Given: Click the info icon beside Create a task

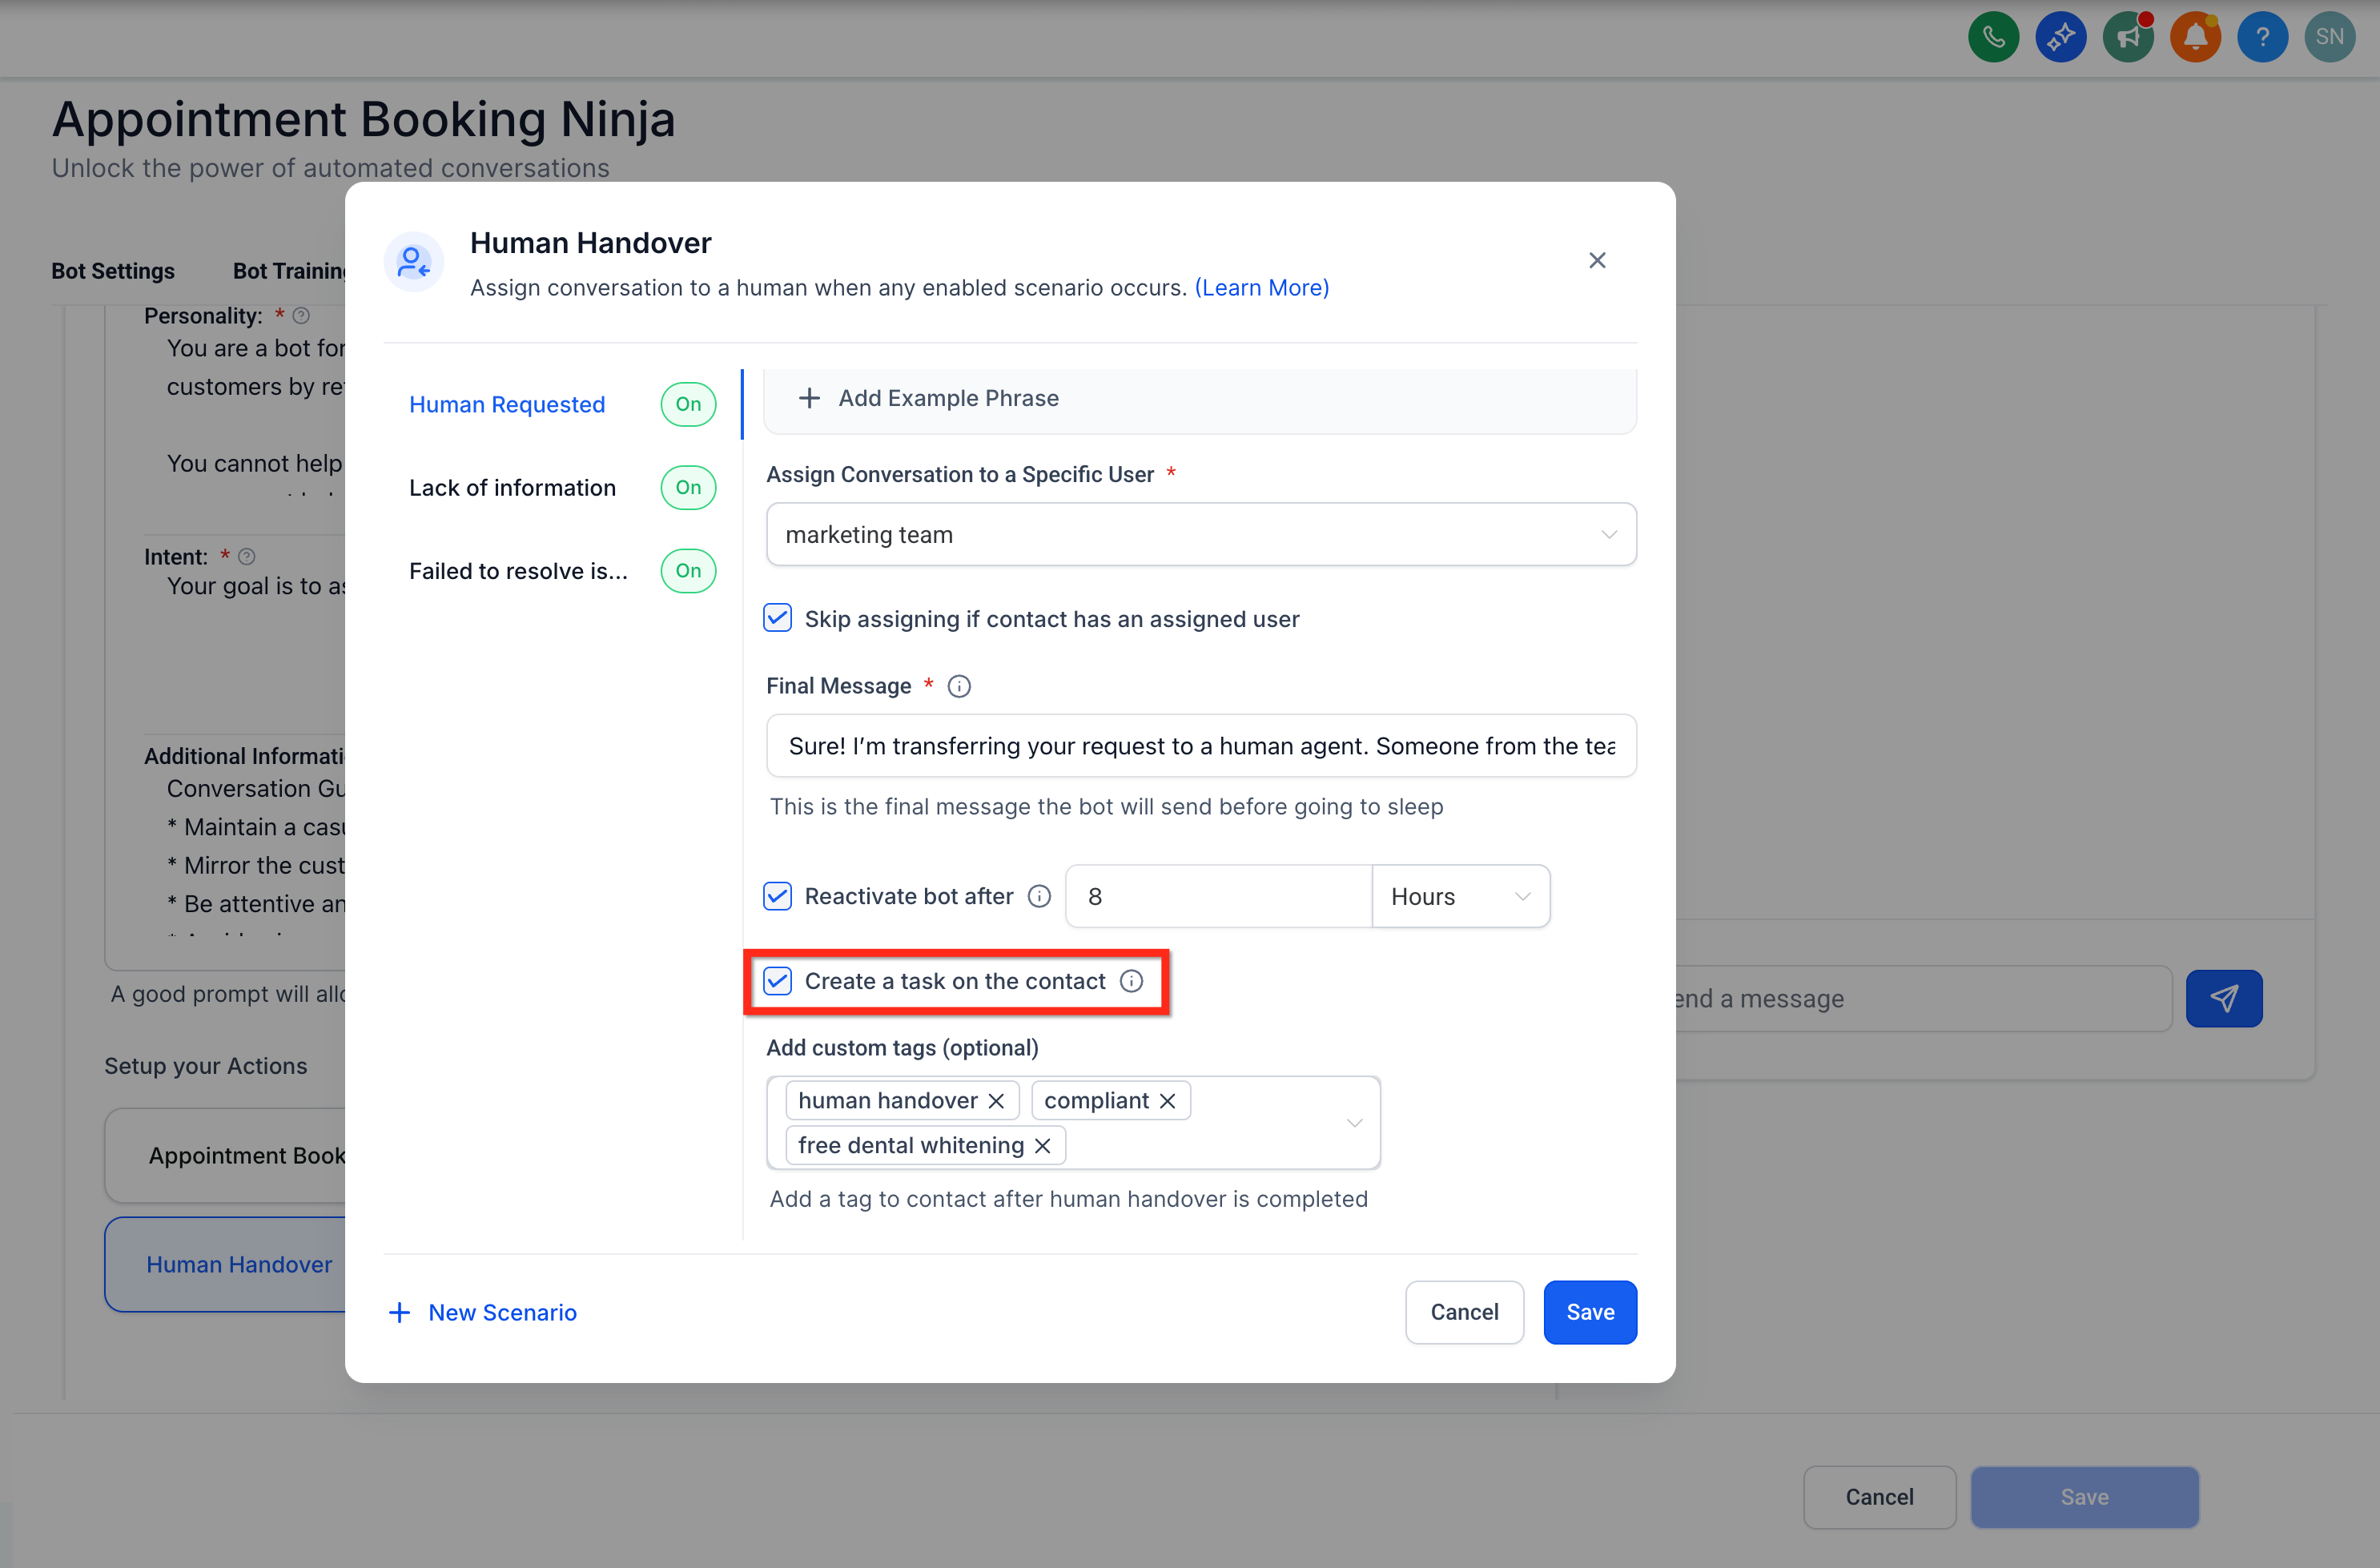Looking at the screenshot, I should 1131,981.
